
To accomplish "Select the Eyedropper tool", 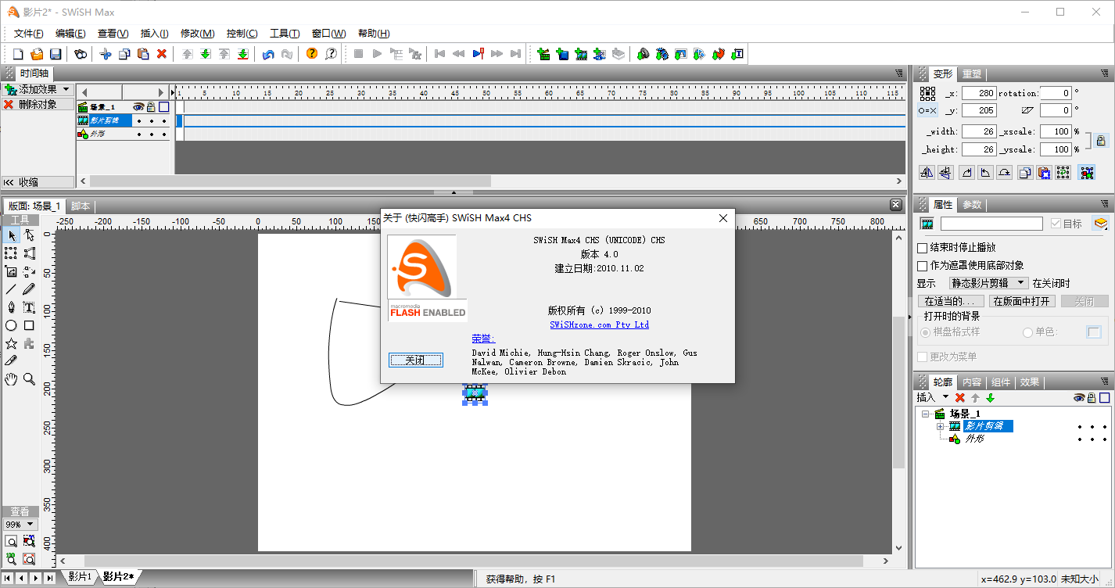I will (11, 361).
